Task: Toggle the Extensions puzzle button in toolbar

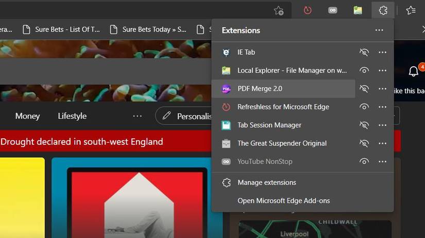Action: [x=383, y=11]
